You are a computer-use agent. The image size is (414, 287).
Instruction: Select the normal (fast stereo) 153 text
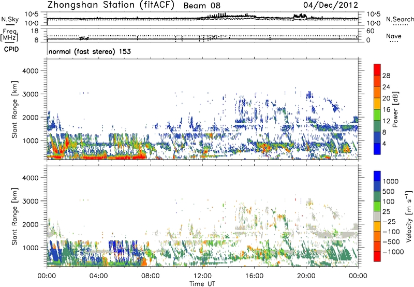tap(90, 51)
